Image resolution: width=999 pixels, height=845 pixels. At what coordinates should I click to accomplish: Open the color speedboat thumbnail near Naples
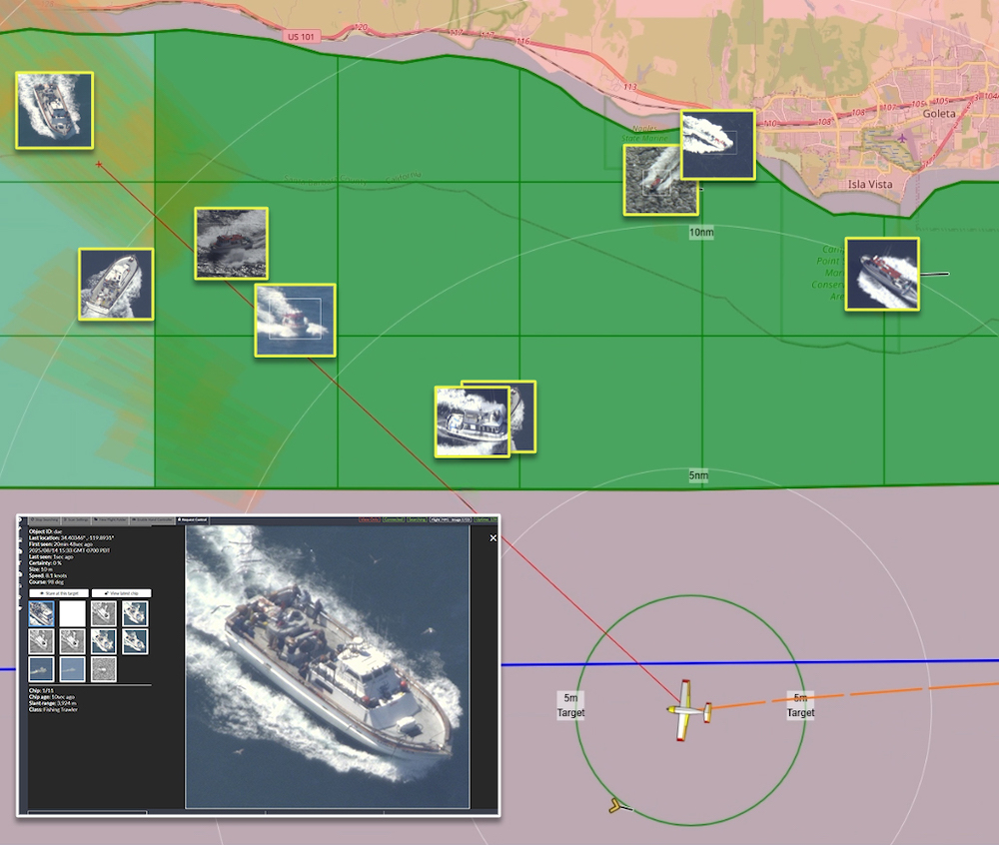click(x=718, y=145)
